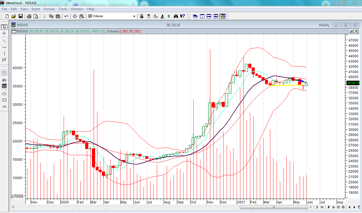The image size is (362, 213).
Task: Select the vertical line tool
Action: (4, 53)
